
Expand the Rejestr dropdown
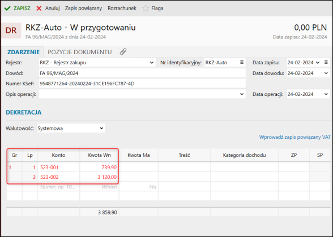152,63
